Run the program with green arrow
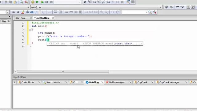 coord(37,2)
